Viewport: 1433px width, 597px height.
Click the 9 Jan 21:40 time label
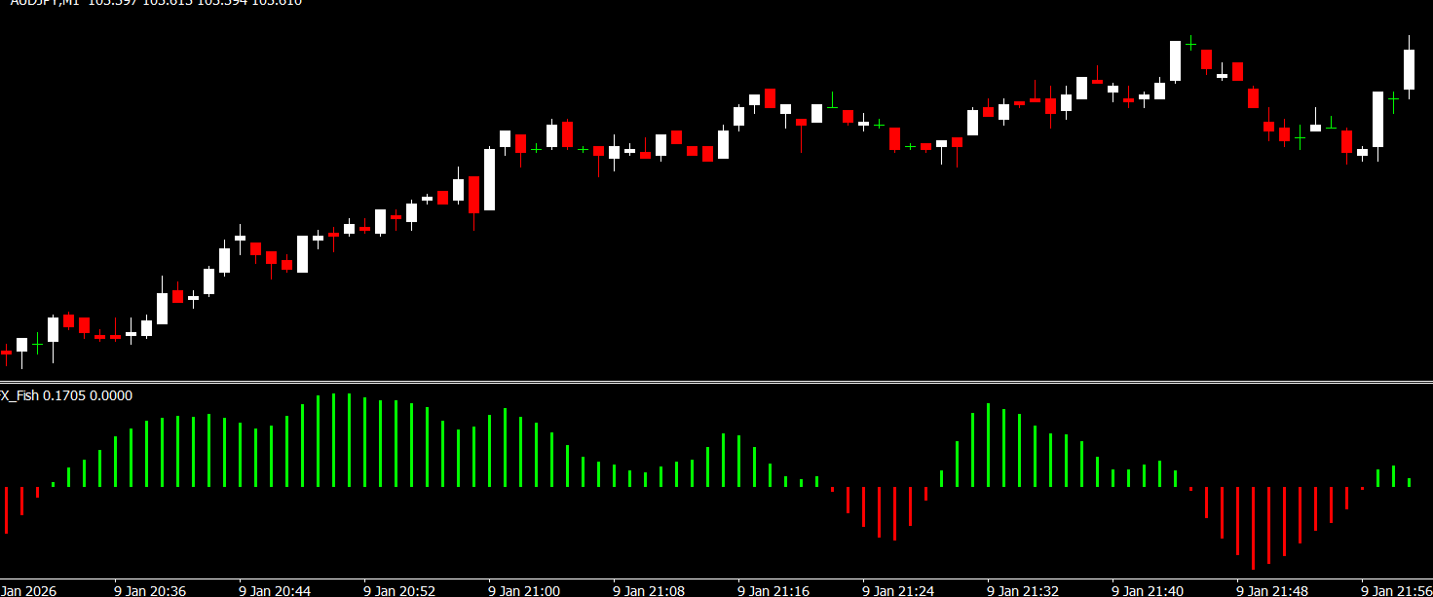coord(1149,590)
